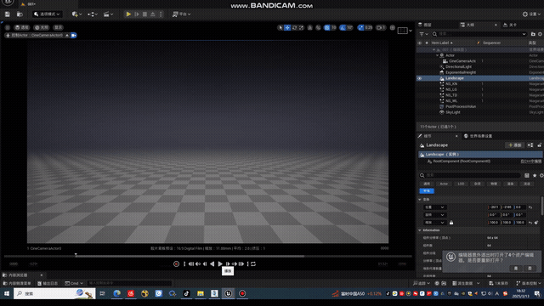The image size is (544, 306).
Task: Select the translate (move) gizmo tool
Action: click(x=287, y=28)
